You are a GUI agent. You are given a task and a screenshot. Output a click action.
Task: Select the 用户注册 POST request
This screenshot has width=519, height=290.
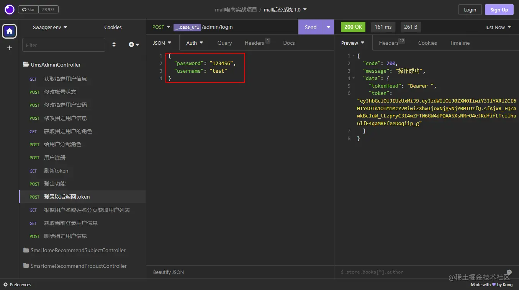click(x=82, y=158)
